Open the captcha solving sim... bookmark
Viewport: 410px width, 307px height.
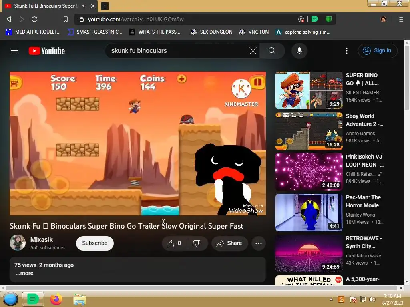(x=303, y=32)
